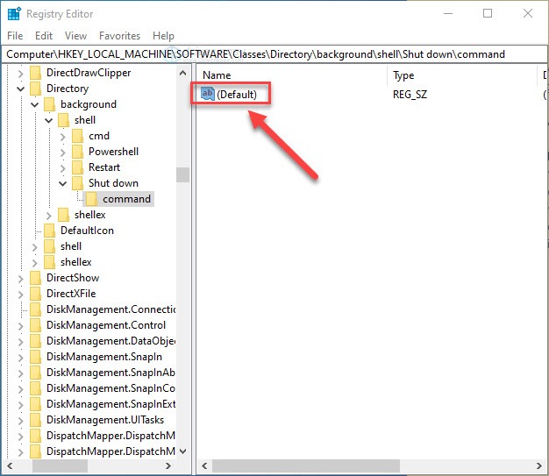The image size is (549, 476).
Task: Open the Help menu
Action: 163,36
